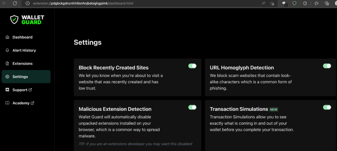The height and width of the screenshot is (151, 337).
Task: Select Settings in sidebar
Action: point(26,76)
